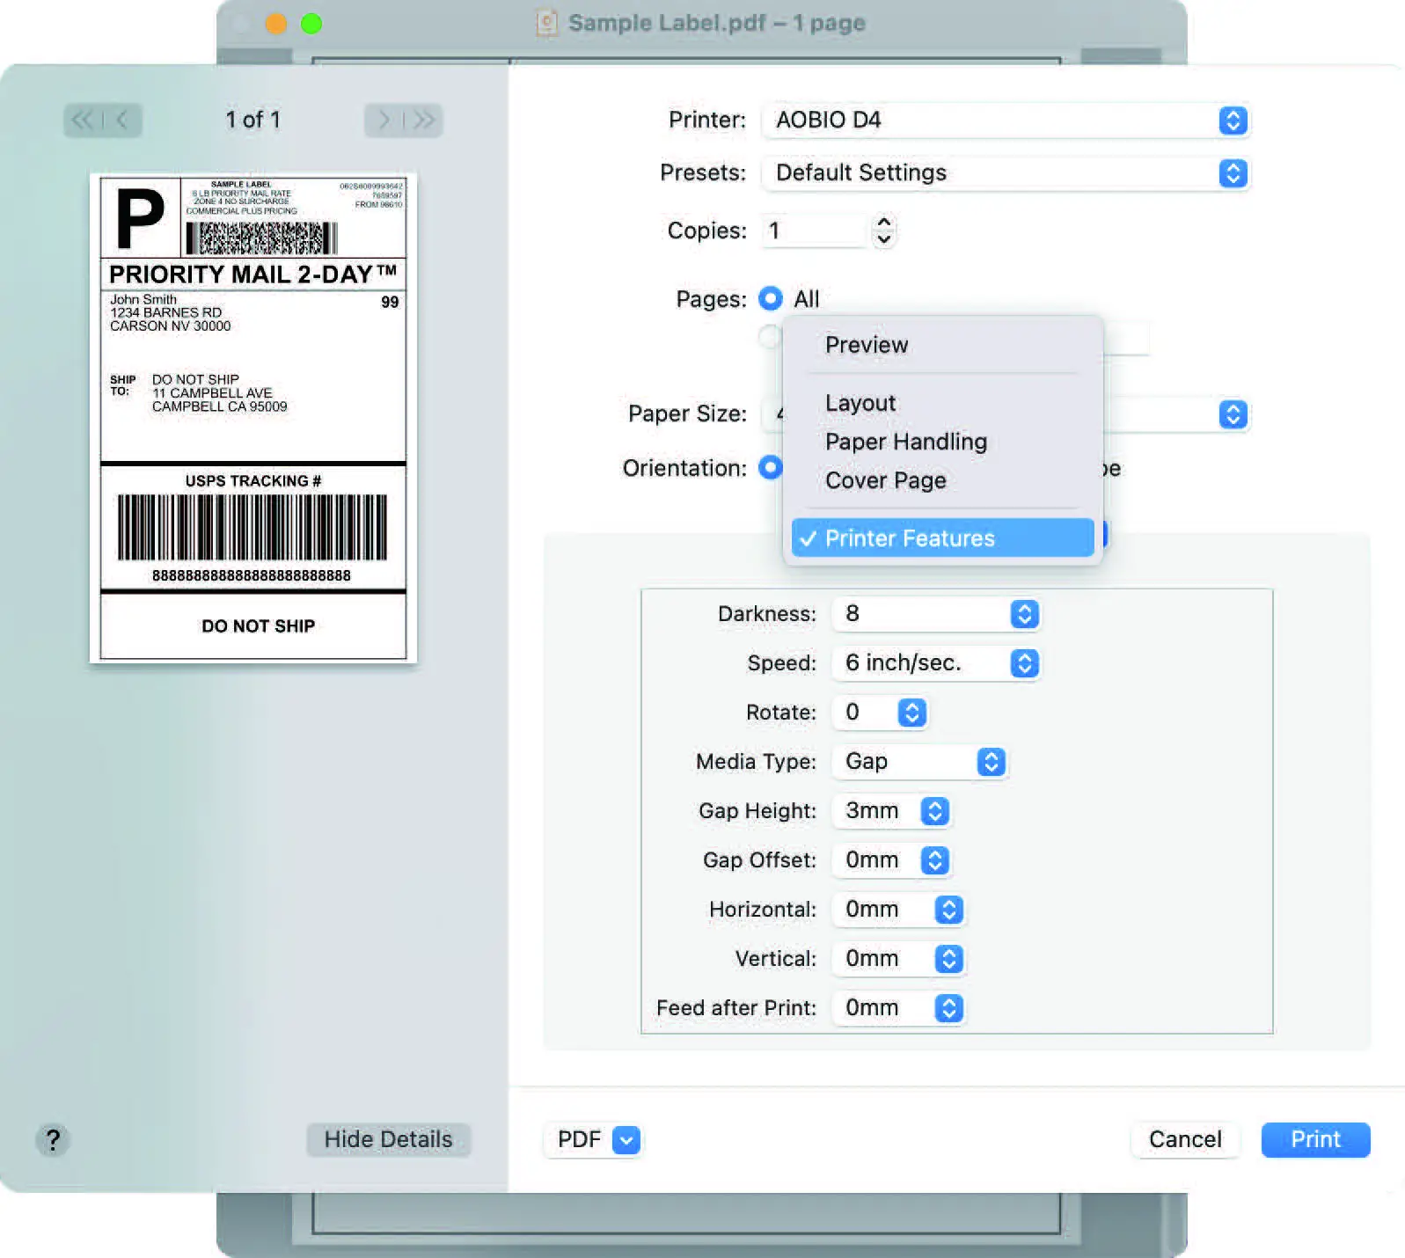The height and width of the screenshot is (1258, 1405).
Task: Click the "Gap Height:" label
Action: tap(757, 811)
